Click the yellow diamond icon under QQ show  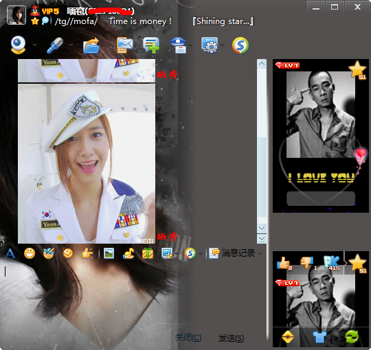pyautogui.click(x=288, y=337)
